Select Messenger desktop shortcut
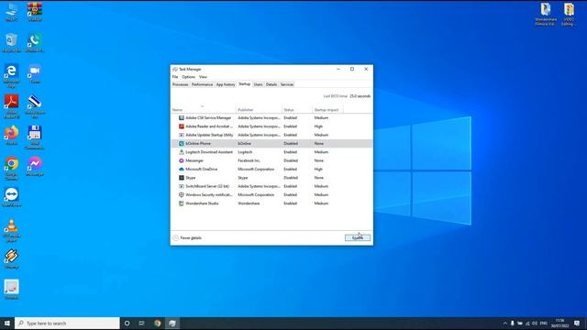The image size is (587, 330). (35, 166)
